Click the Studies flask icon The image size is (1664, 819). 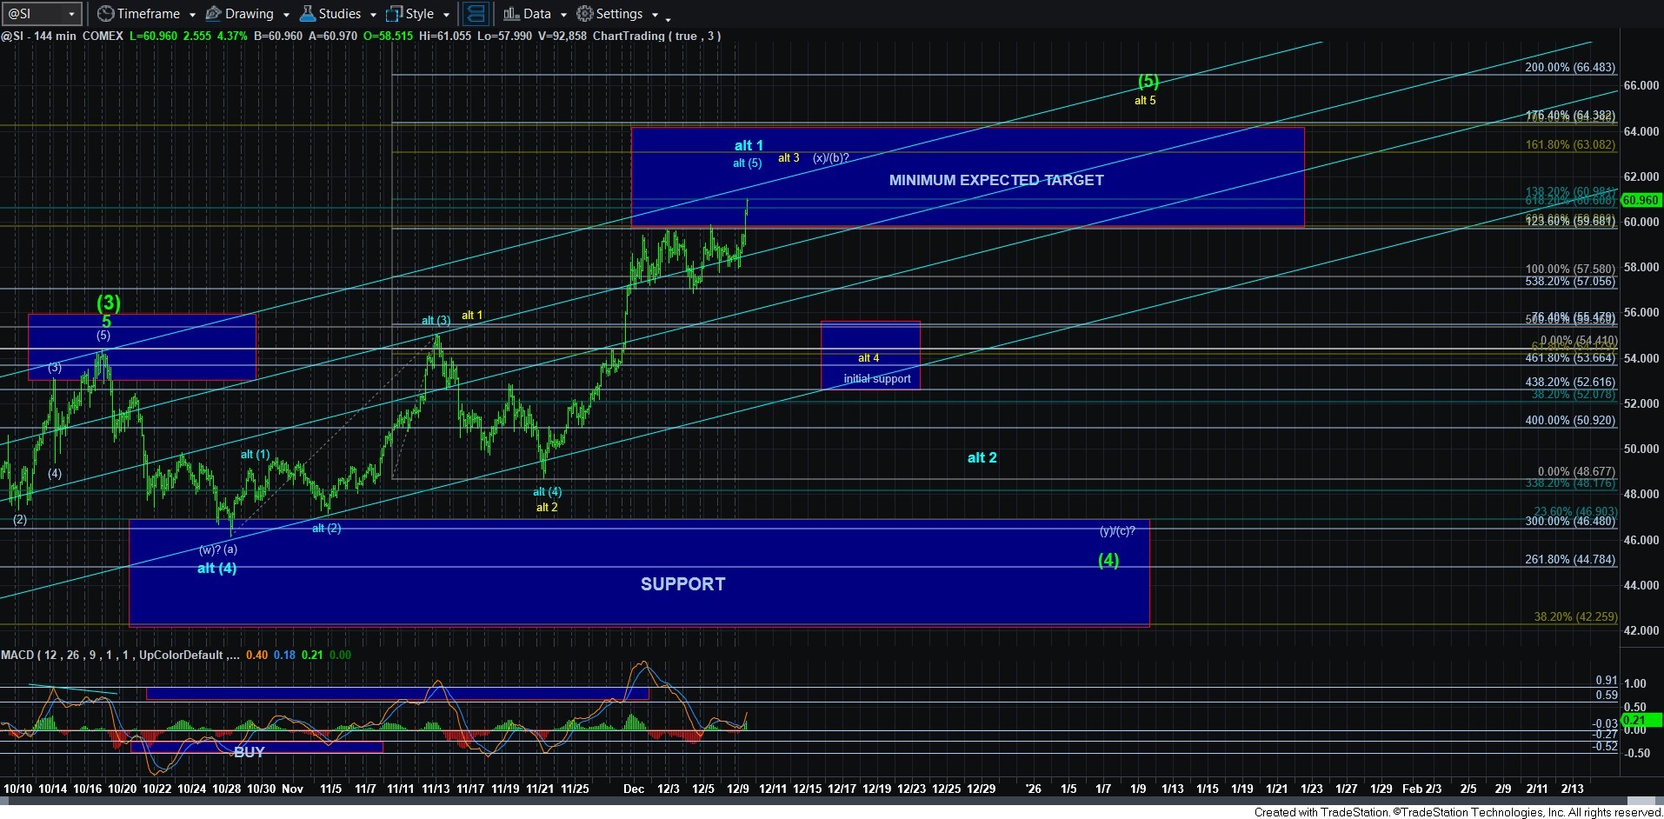307,14
